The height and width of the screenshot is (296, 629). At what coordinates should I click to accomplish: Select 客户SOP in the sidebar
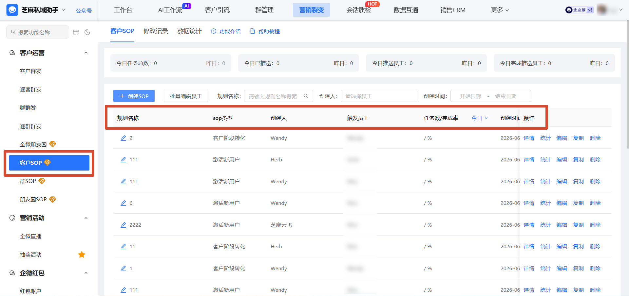[49, 163]
